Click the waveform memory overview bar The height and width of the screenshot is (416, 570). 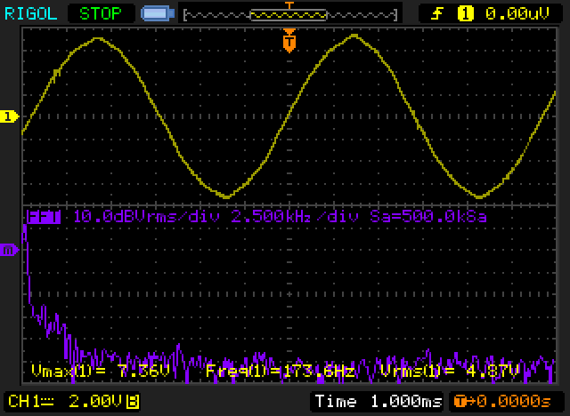(x=289, y=14)
